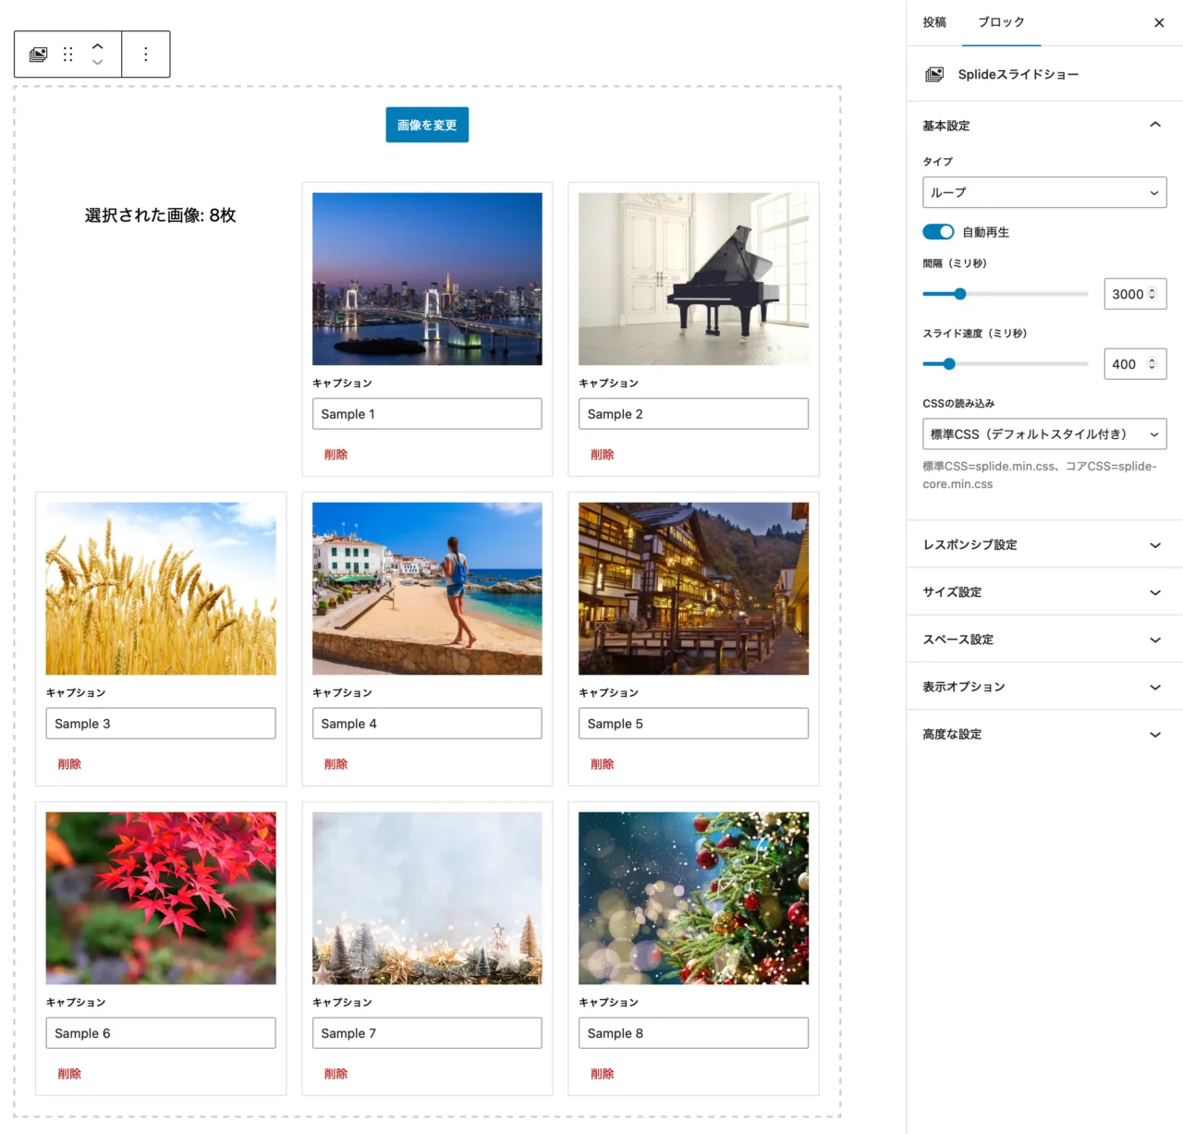Click the Splideスライドショー icon in sidebar header
1183x1134 pixels.
(934, 74)
